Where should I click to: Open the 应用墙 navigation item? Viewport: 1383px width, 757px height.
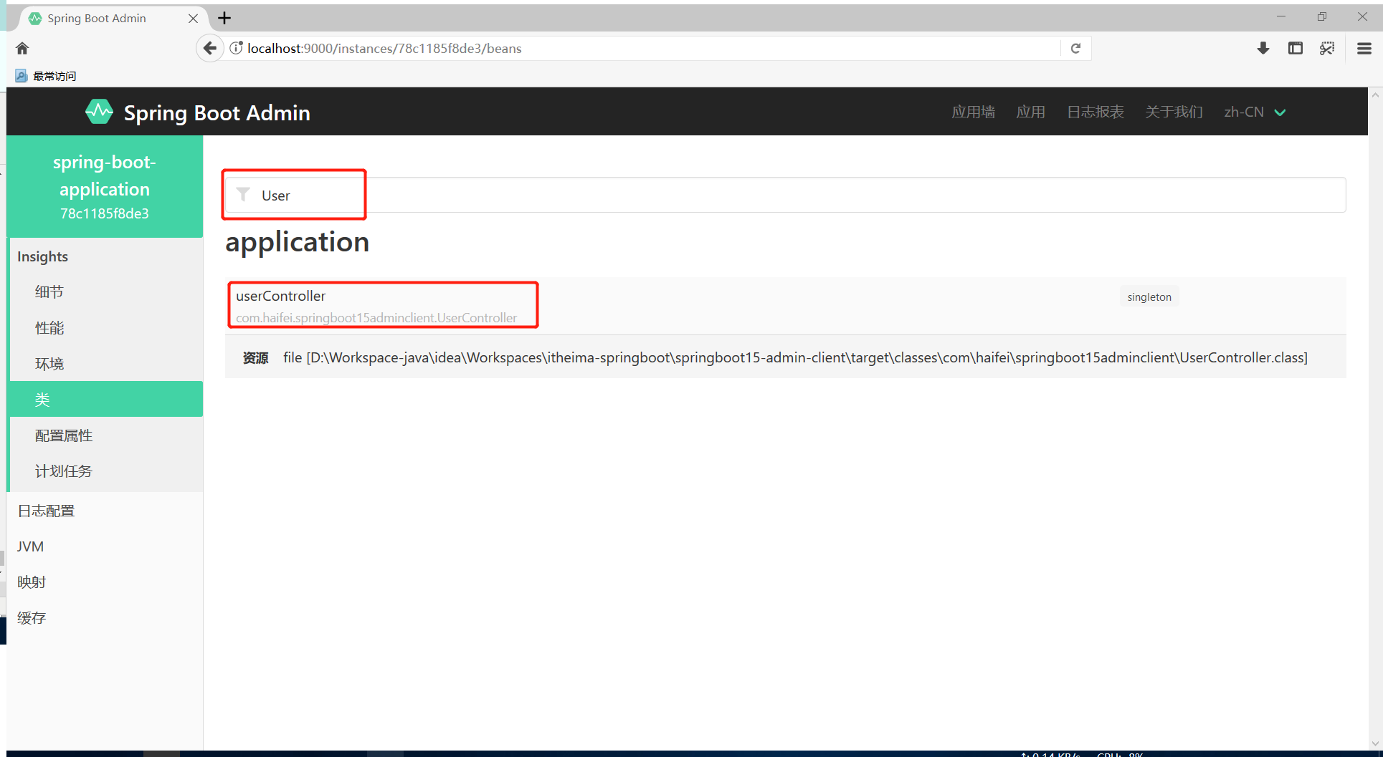[973, 112]
